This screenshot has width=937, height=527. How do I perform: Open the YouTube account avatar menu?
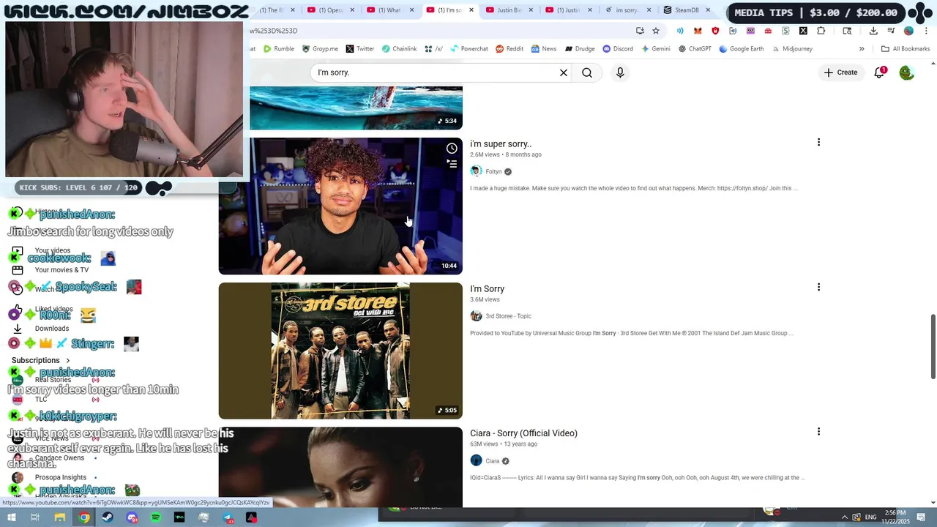click(x=907, y=72)
